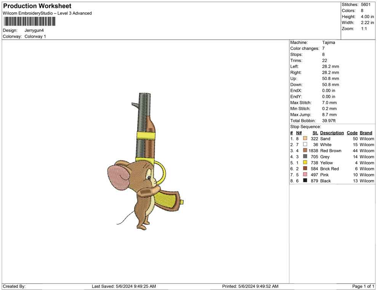
Task: Click the Trims value 22
Action: pyautogui.click(x=324, y=61)
